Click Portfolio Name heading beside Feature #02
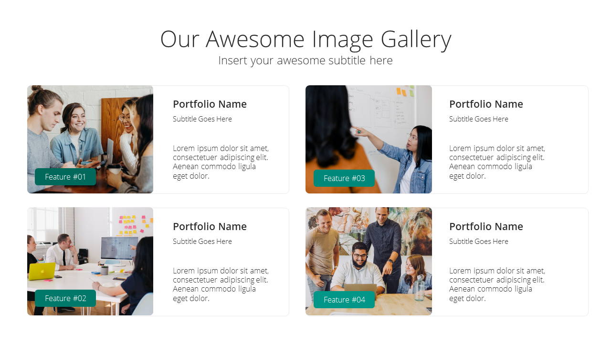This screenshot has height=343, width=611. click(210, 226)
